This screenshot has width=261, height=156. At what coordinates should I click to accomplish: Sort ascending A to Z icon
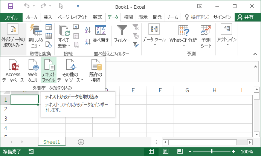click(x=88, y=30)
